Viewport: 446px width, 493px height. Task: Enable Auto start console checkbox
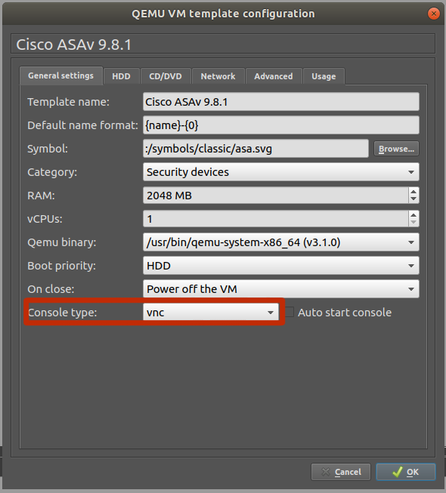[x=290, y=313]
